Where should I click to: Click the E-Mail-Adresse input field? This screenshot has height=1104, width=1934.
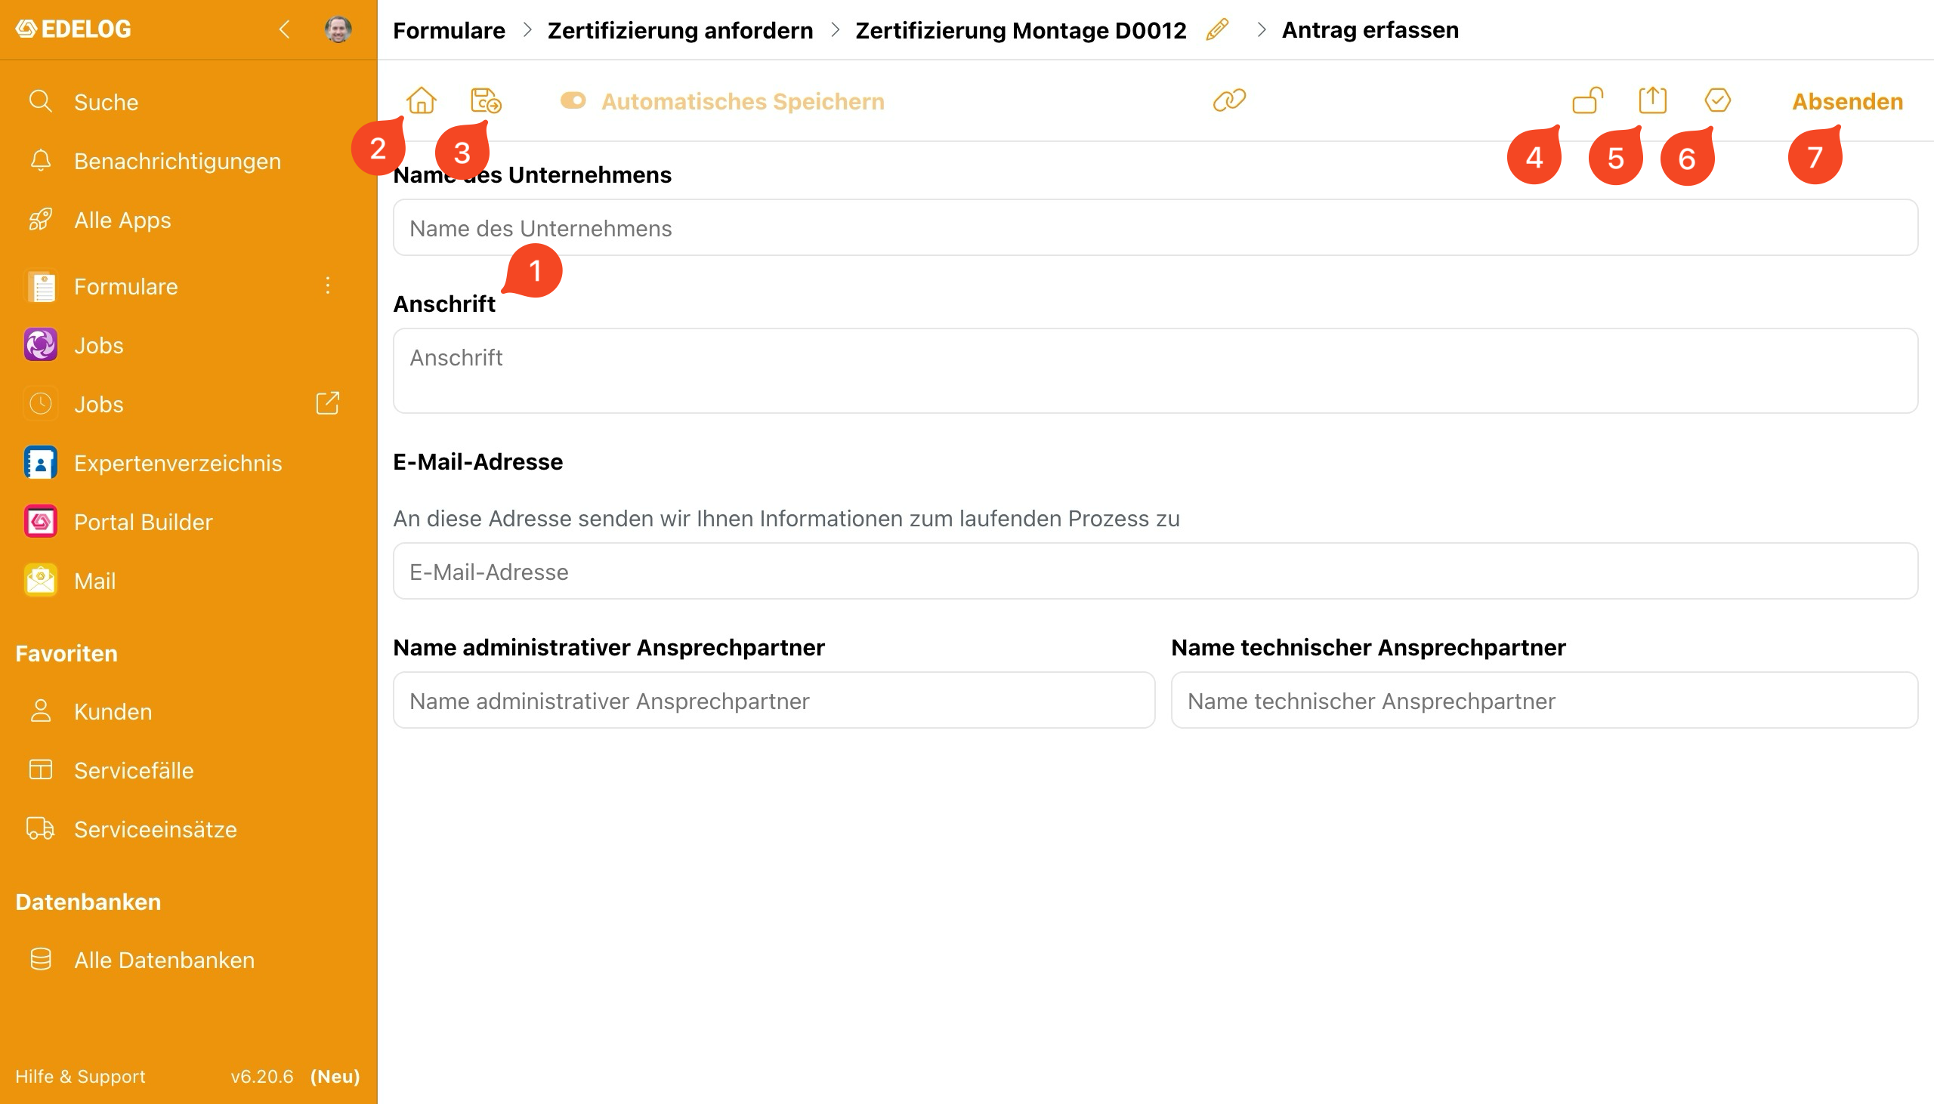[1154, 571]
